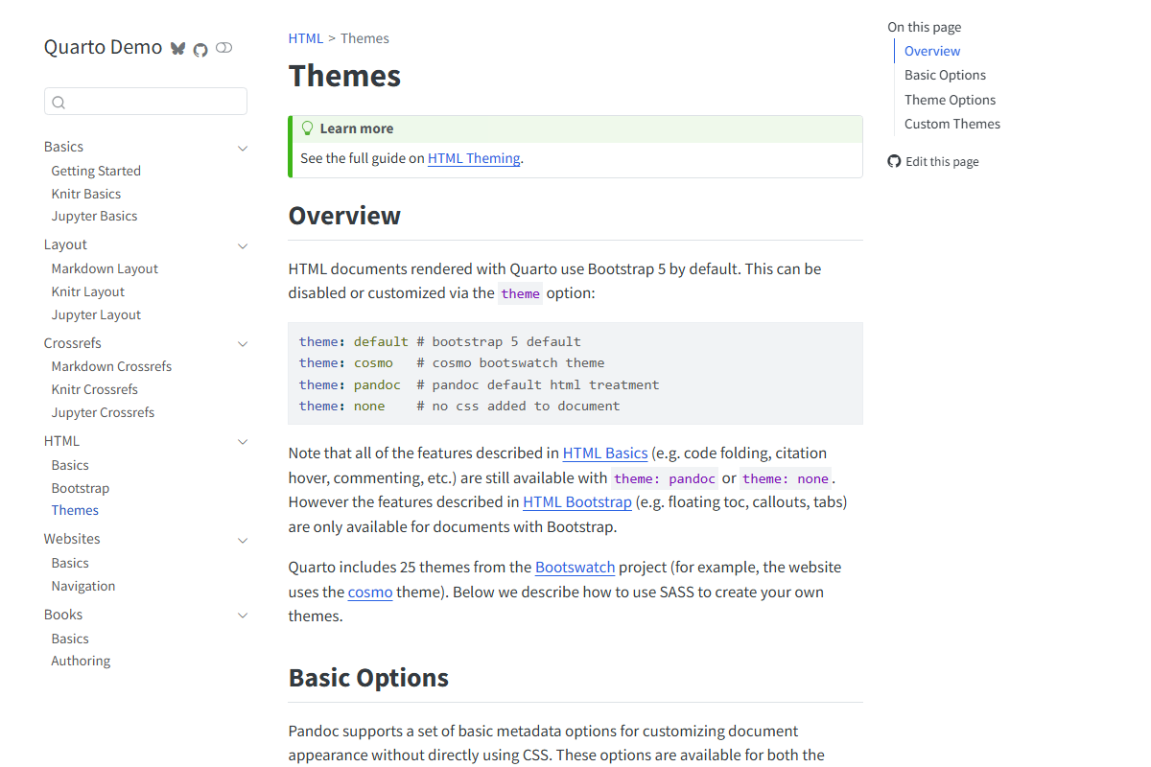Open the HTML breadcrumb link at page top

(x=305, y=37)
